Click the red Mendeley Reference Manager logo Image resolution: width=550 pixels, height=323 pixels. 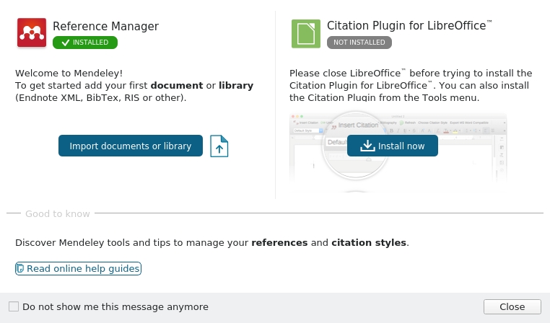click(x=32, y=33)
